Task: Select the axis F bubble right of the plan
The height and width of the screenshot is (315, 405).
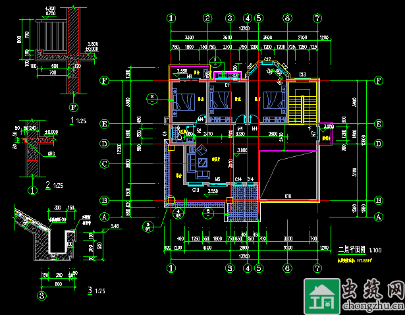Action: (x=379, y=80)
